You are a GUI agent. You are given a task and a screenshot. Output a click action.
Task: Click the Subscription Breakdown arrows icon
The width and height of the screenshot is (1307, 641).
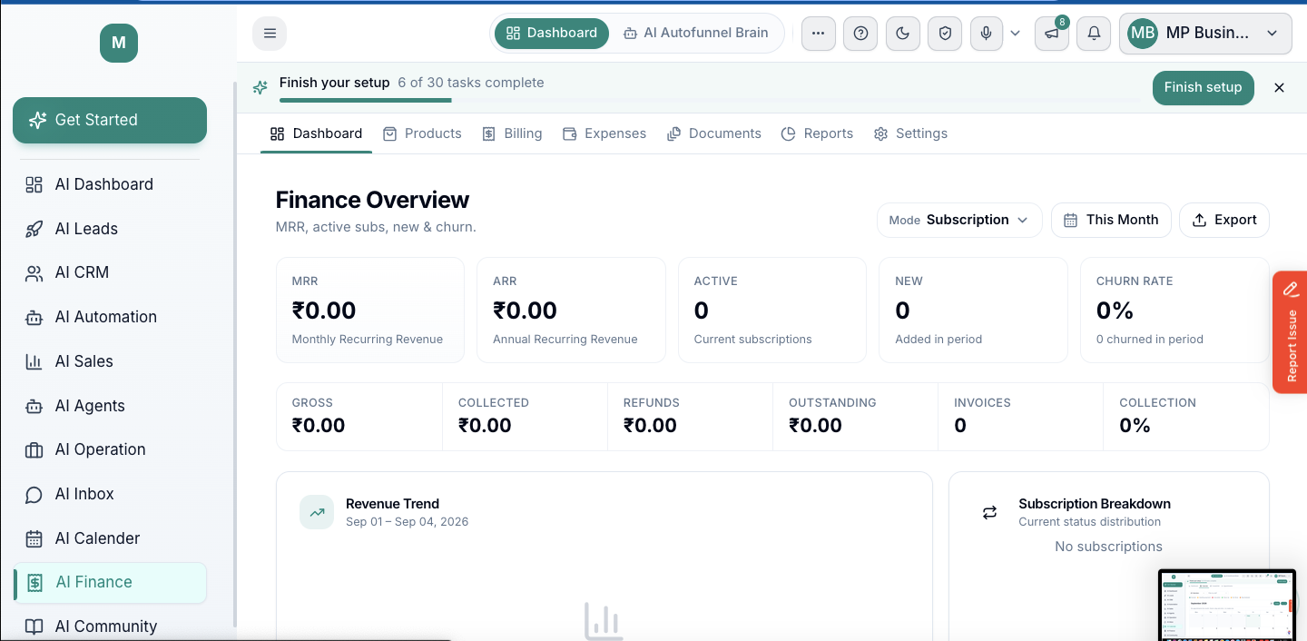(989, 512)
